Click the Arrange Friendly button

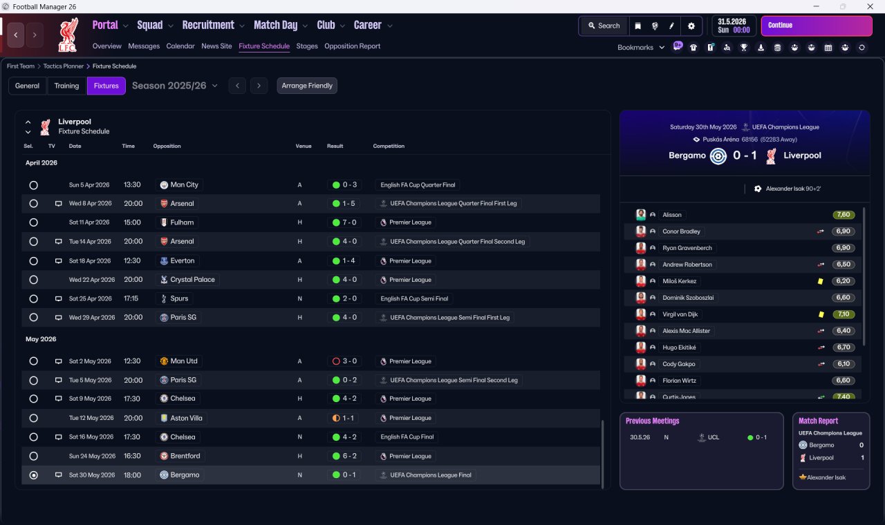tap(307, 86)
